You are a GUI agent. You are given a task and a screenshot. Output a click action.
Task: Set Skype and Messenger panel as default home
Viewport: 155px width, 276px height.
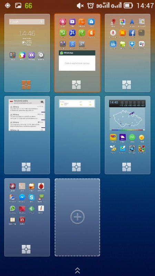tap(26, 249)
